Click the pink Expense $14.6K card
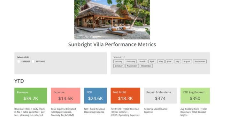This screenshot has height=122, width=230. (65, 96)
